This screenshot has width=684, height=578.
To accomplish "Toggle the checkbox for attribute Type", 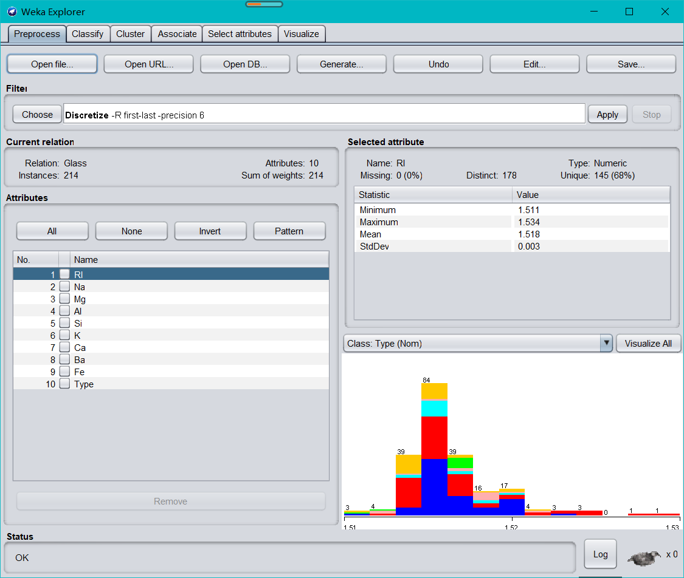I will 64,384.
